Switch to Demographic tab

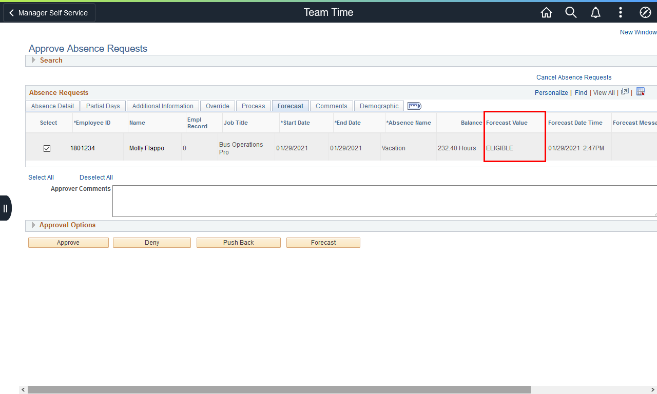pyautogui.click(x=379, y=106)
